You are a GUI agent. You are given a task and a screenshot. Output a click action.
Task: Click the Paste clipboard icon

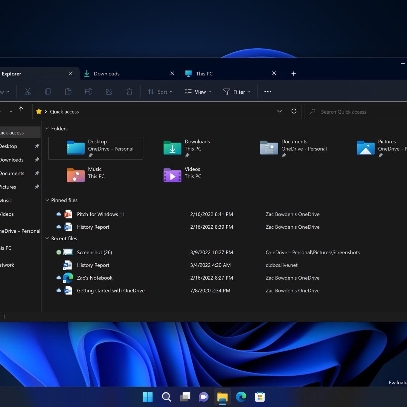coord(68,92)
